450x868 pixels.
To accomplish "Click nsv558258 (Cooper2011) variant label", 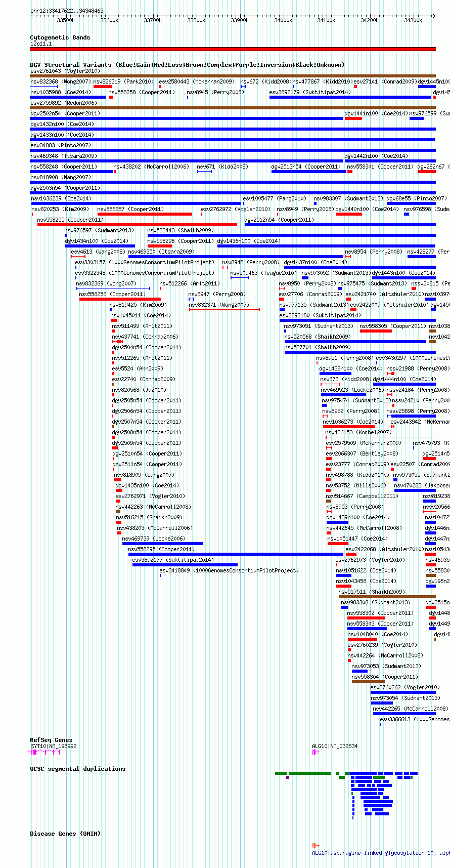I will click(x=142, y=92).
